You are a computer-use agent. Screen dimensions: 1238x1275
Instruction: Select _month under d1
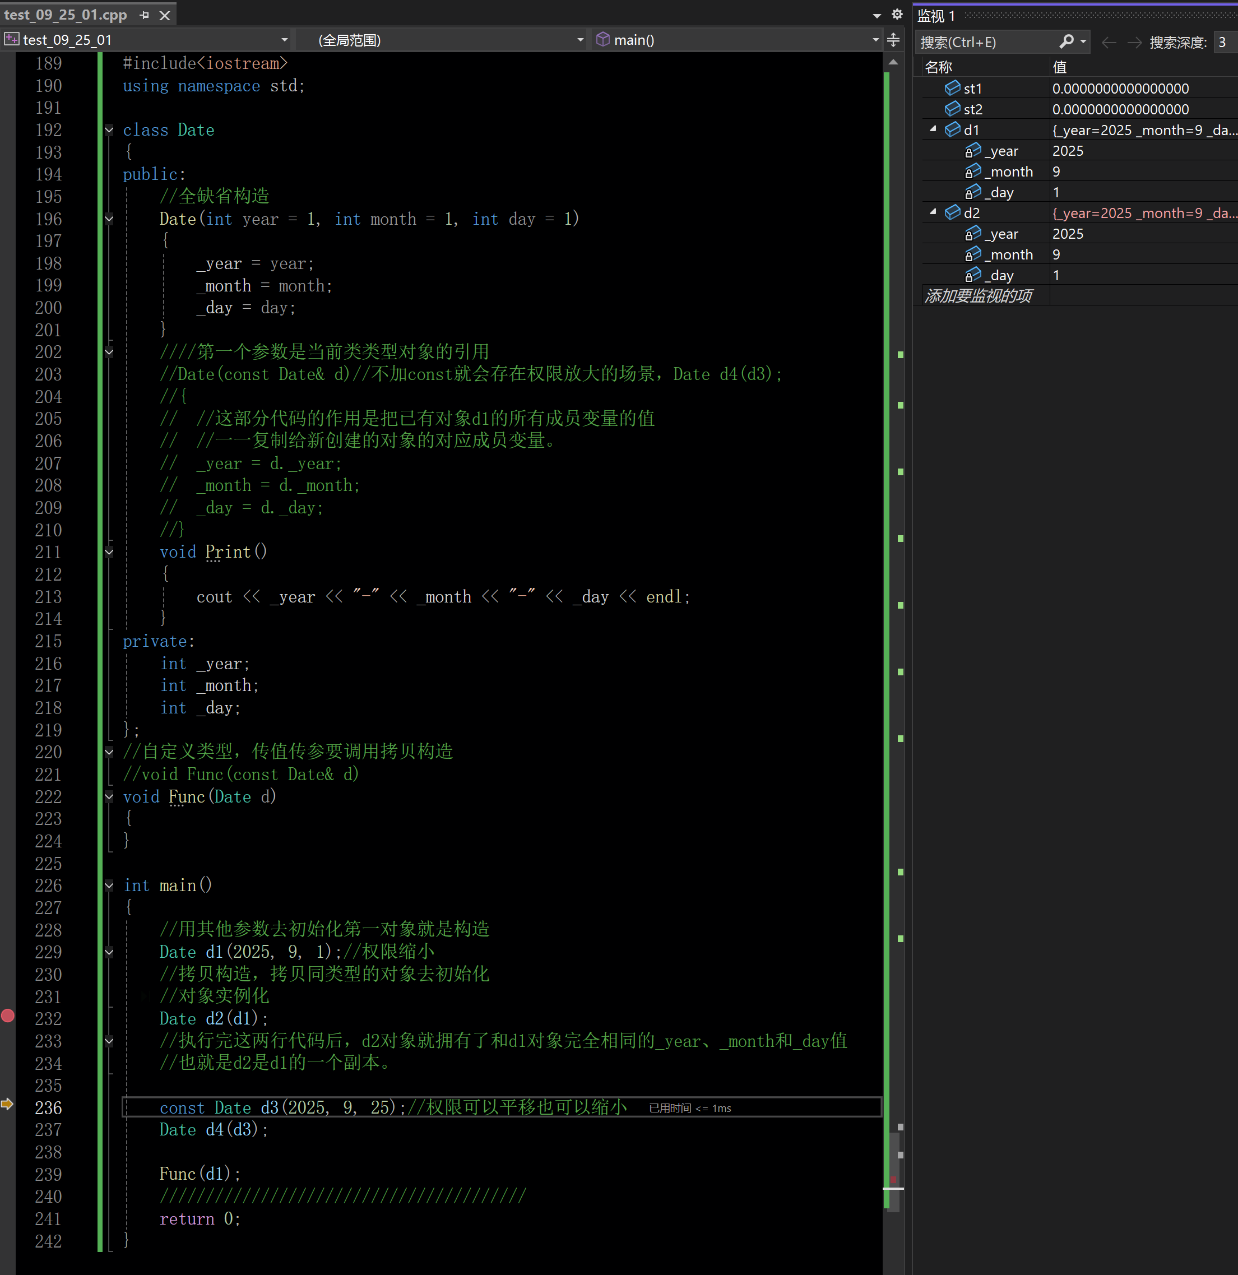pos(1080,171)
